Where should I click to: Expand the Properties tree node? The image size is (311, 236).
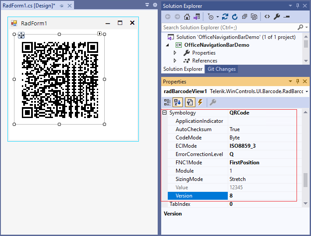pyautogui.click(x=175, y=53)
